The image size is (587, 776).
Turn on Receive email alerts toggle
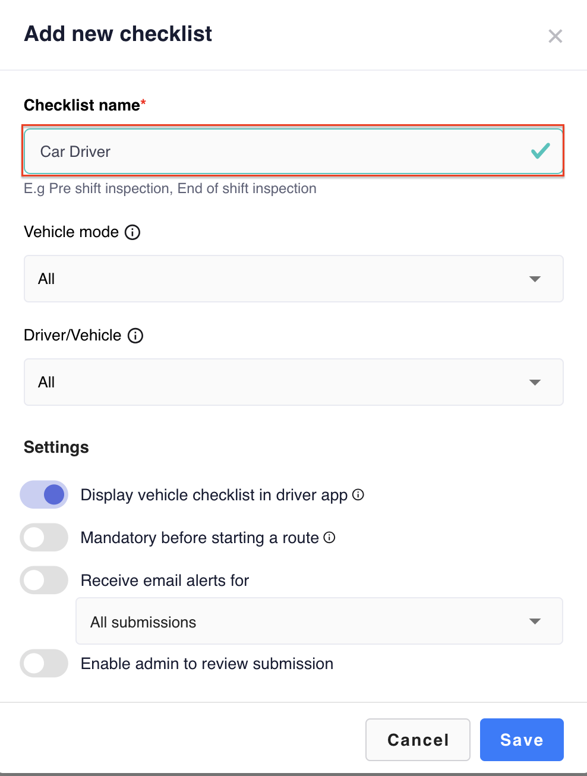[x=44, y=580]
